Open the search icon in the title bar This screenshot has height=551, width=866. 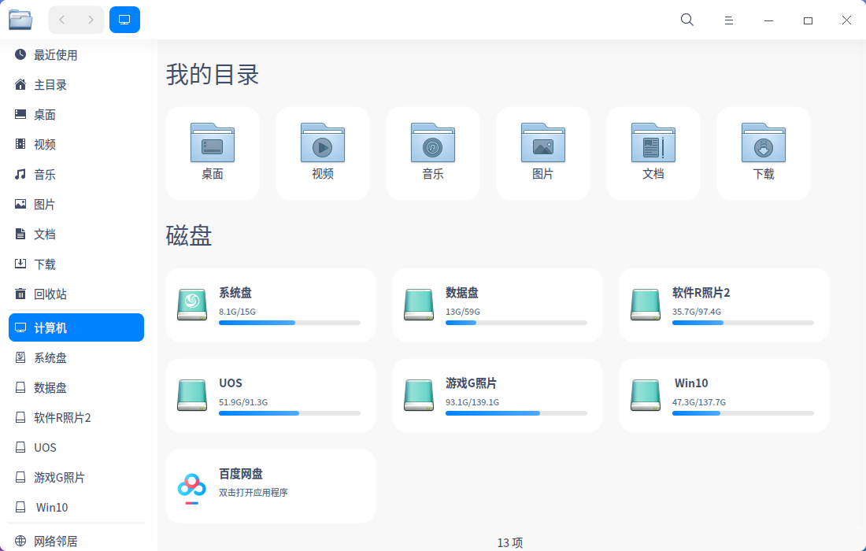(x=687, y=20)
